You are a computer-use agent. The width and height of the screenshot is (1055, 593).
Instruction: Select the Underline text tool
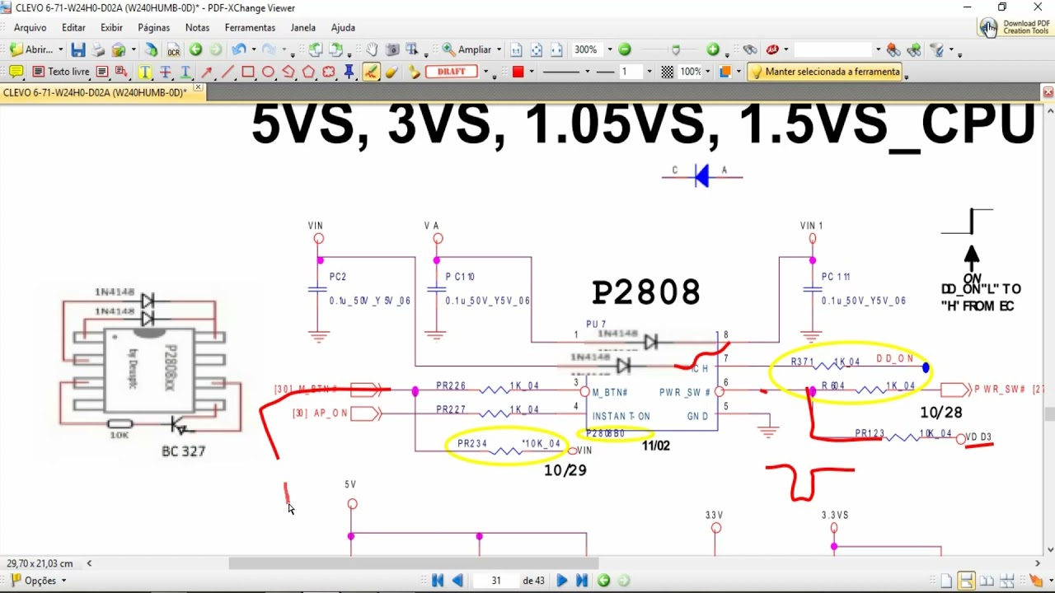185,72
